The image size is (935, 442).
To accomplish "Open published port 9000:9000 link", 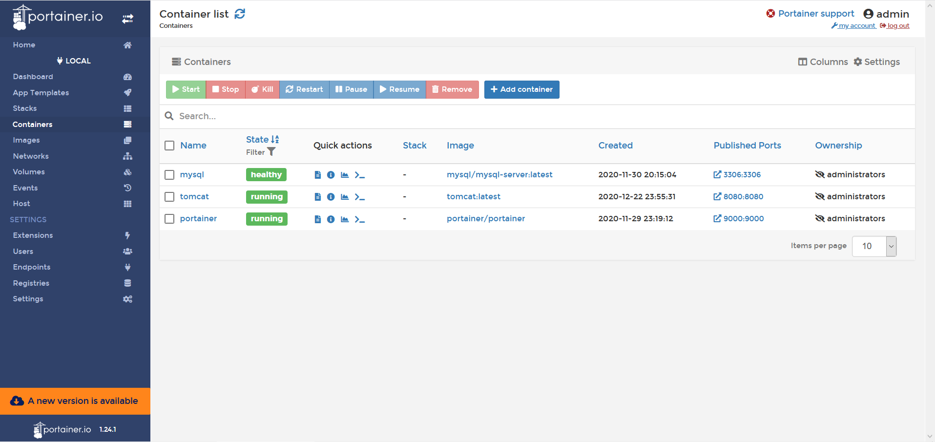I will tap(738, 219).
